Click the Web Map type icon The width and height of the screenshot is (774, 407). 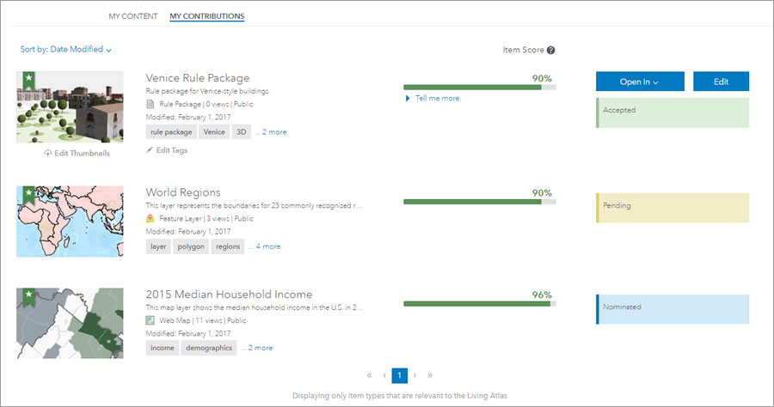coord(150,320)
